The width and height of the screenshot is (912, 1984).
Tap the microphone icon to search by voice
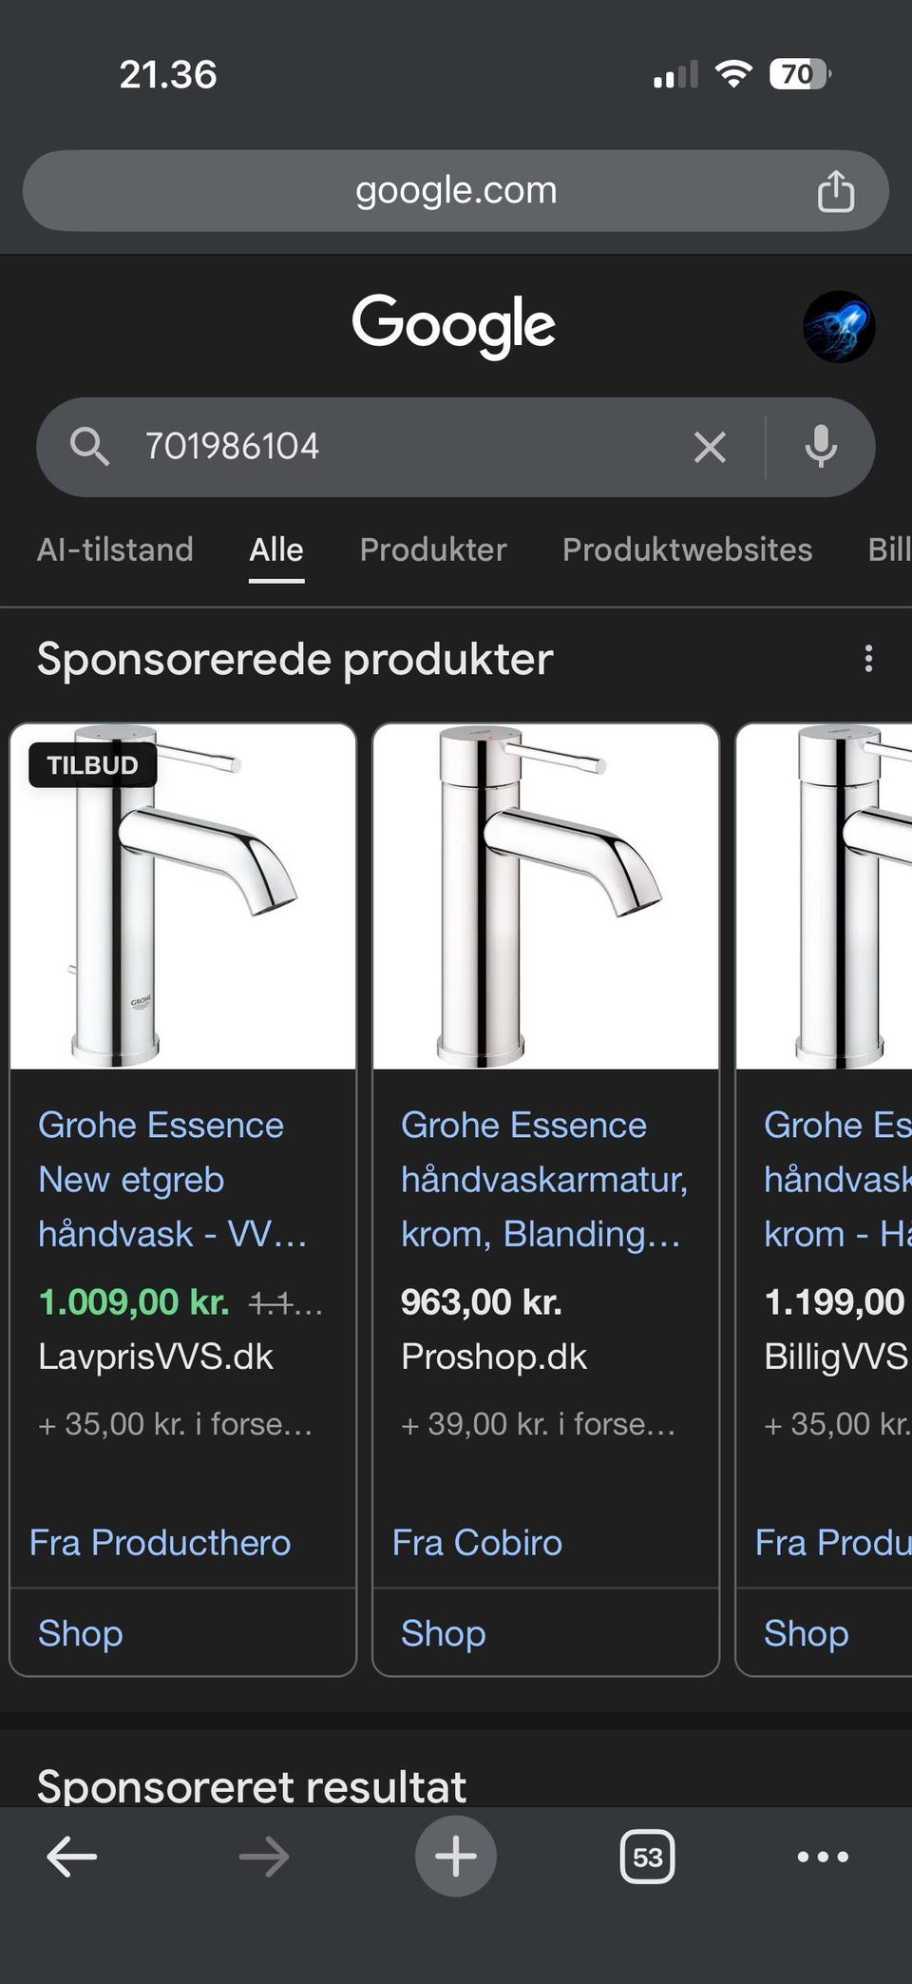pyautogui.click(x=821, y=447)
